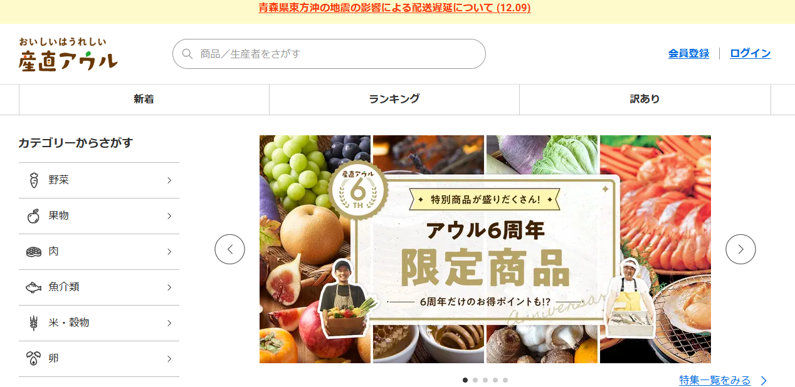Image resolution: width=795 pixels, height=387 pixels.
Task: Open the ログイン link
Action: tap(750, 54)
